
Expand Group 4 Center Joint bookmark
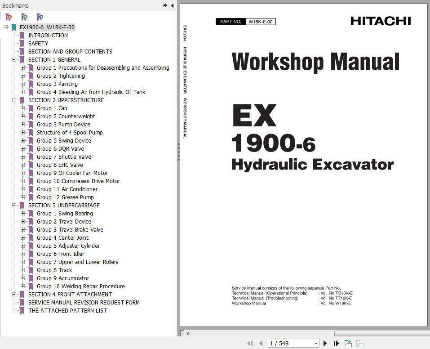23,238
